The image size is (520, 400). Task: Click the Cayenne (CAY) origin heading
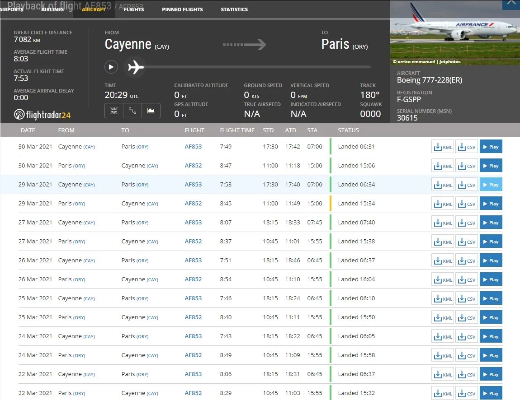tap(137, 44)
